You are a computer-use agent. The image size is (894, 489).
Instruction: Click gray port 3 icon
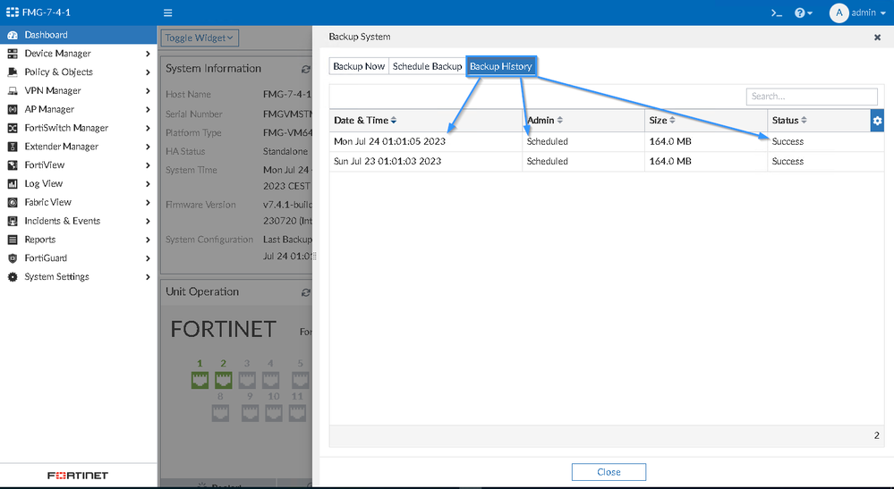[x=246, y=380]
